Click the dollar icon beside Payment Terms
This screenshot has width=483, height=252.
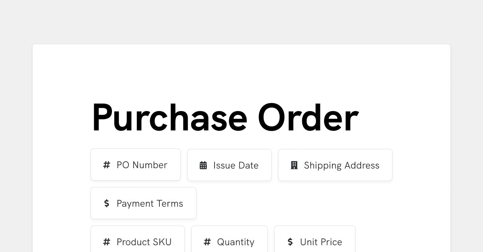(107, 203)
